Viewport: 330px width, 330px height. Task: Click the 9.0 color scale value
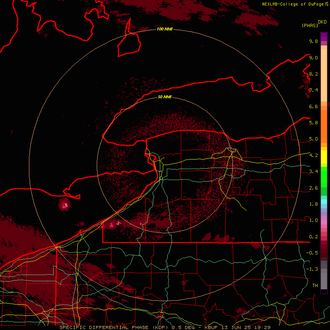(313, 58)
